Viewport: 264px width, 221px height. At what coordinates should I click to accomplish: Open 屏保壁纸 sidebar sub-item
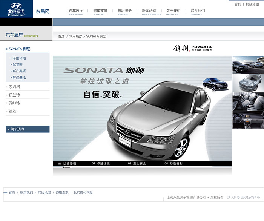click(x=19, y=77)
